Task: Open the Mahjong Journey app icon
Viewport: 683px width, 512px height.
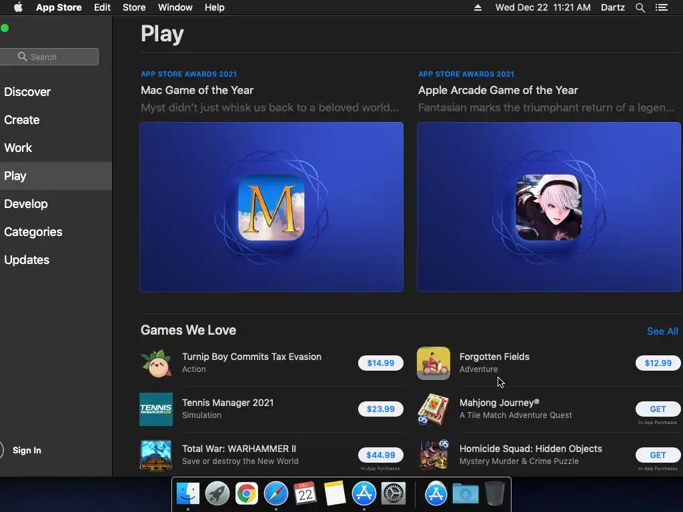Action: tap(434, 409)
